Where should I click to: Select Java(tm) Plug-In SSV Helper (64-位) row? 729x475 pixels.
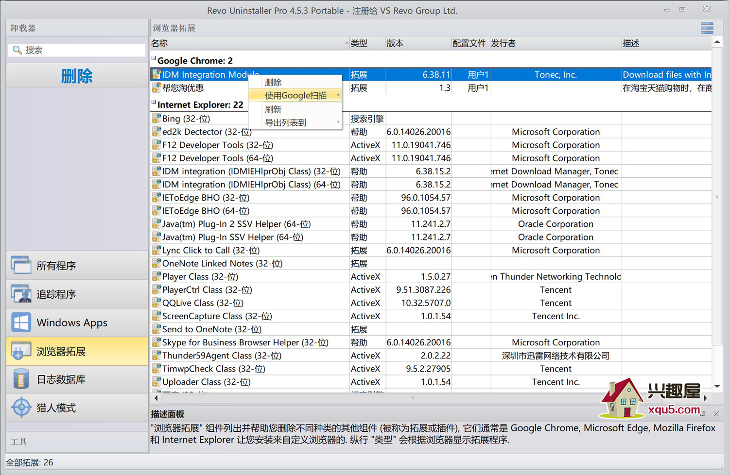point(431,237)
